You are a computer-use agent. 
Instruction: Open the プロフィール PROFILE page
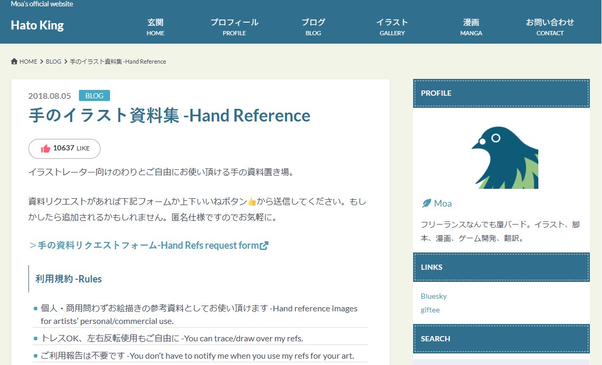pos(234,27)
